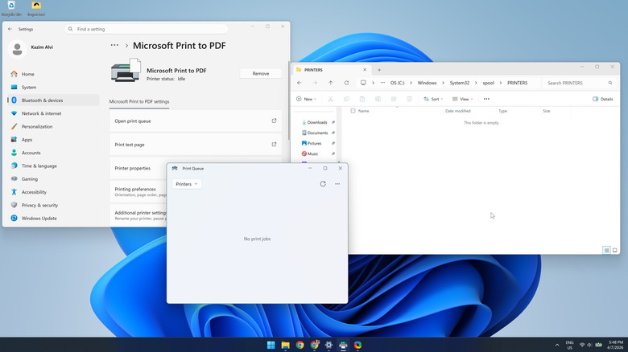628x352 pixels.
Task: Go up one folder in File Explorer
Action: tap(330, 83)
